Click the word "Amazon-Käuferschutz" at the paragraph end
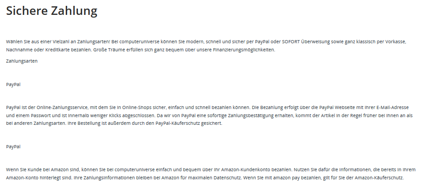The height and width of the screenshot is (187, 421). point(379,178)
